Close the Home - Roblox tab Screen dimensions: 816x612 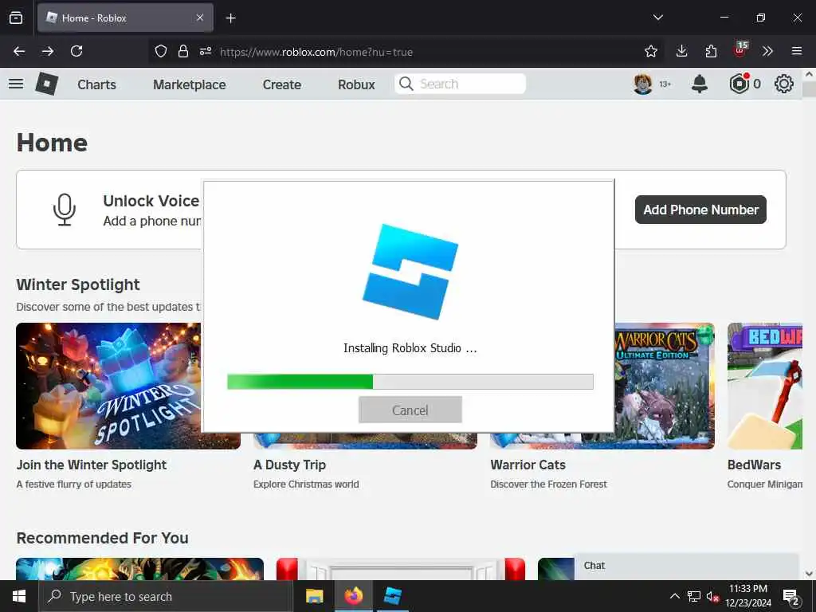pyautogui.click(x=200, y=18)
